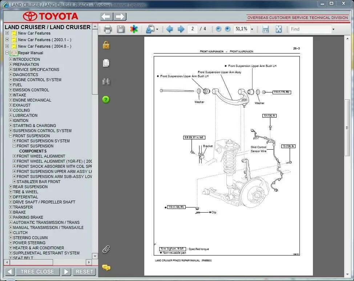354x281 pixels.
Task: Open the dropdown arrow beside share icon
Action: tap(157, 29)
